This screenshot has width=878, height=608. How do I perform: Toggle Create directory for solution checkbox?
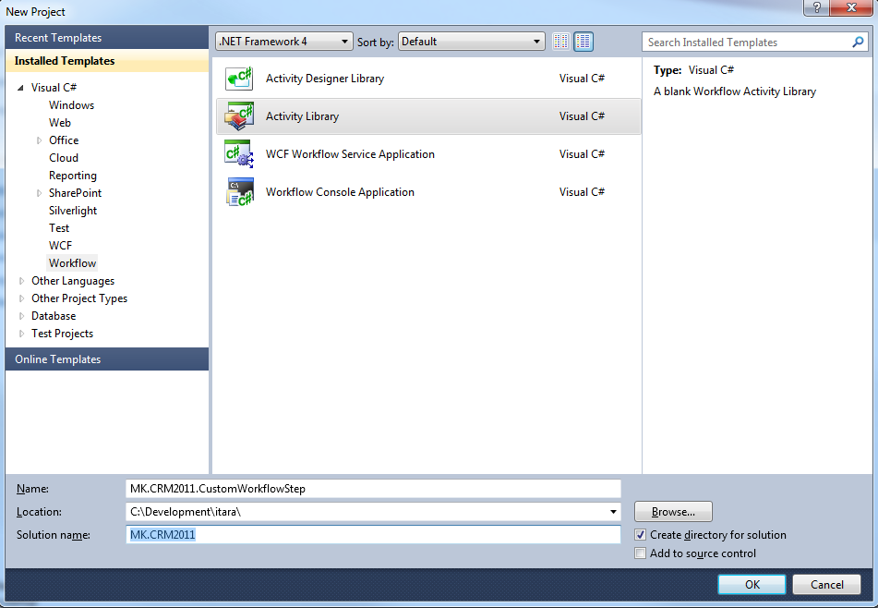tap(640, 535)
